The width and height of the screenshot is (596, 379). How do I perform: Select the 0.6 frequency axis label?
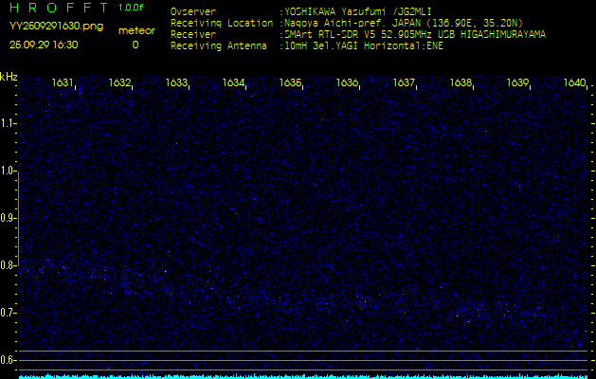click(9, 360)
